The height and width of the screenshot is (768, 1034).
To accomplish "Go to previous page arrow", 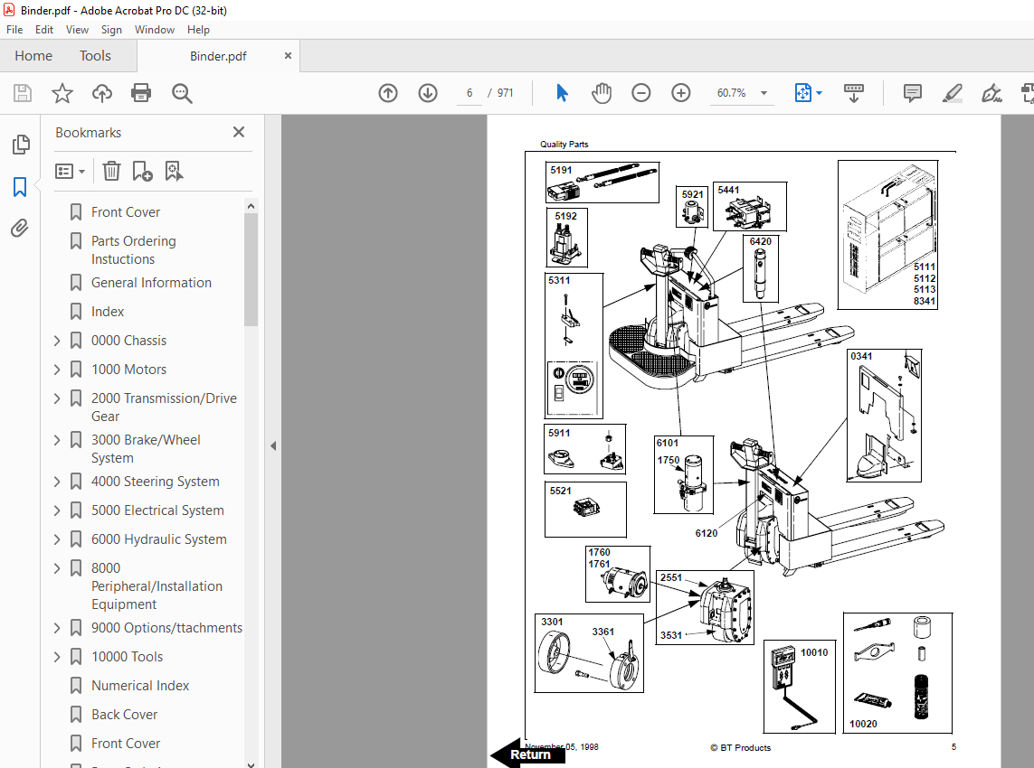I will point(388,93).
